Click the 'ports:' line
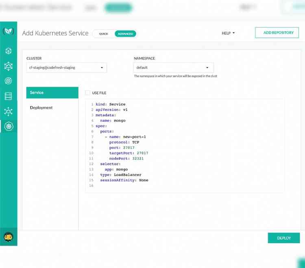 (107, 131)
